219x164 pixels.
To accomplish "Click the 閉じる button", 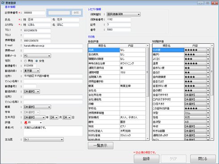I will (203, 159).
